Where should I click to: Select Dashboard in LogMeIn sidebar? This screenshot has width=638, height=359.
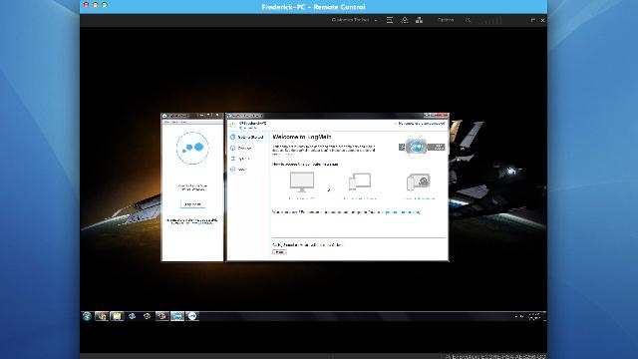coord(247,138)
